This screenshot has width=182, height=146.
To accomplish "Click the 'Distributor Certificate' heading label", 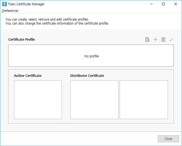I will coord(87,76).
